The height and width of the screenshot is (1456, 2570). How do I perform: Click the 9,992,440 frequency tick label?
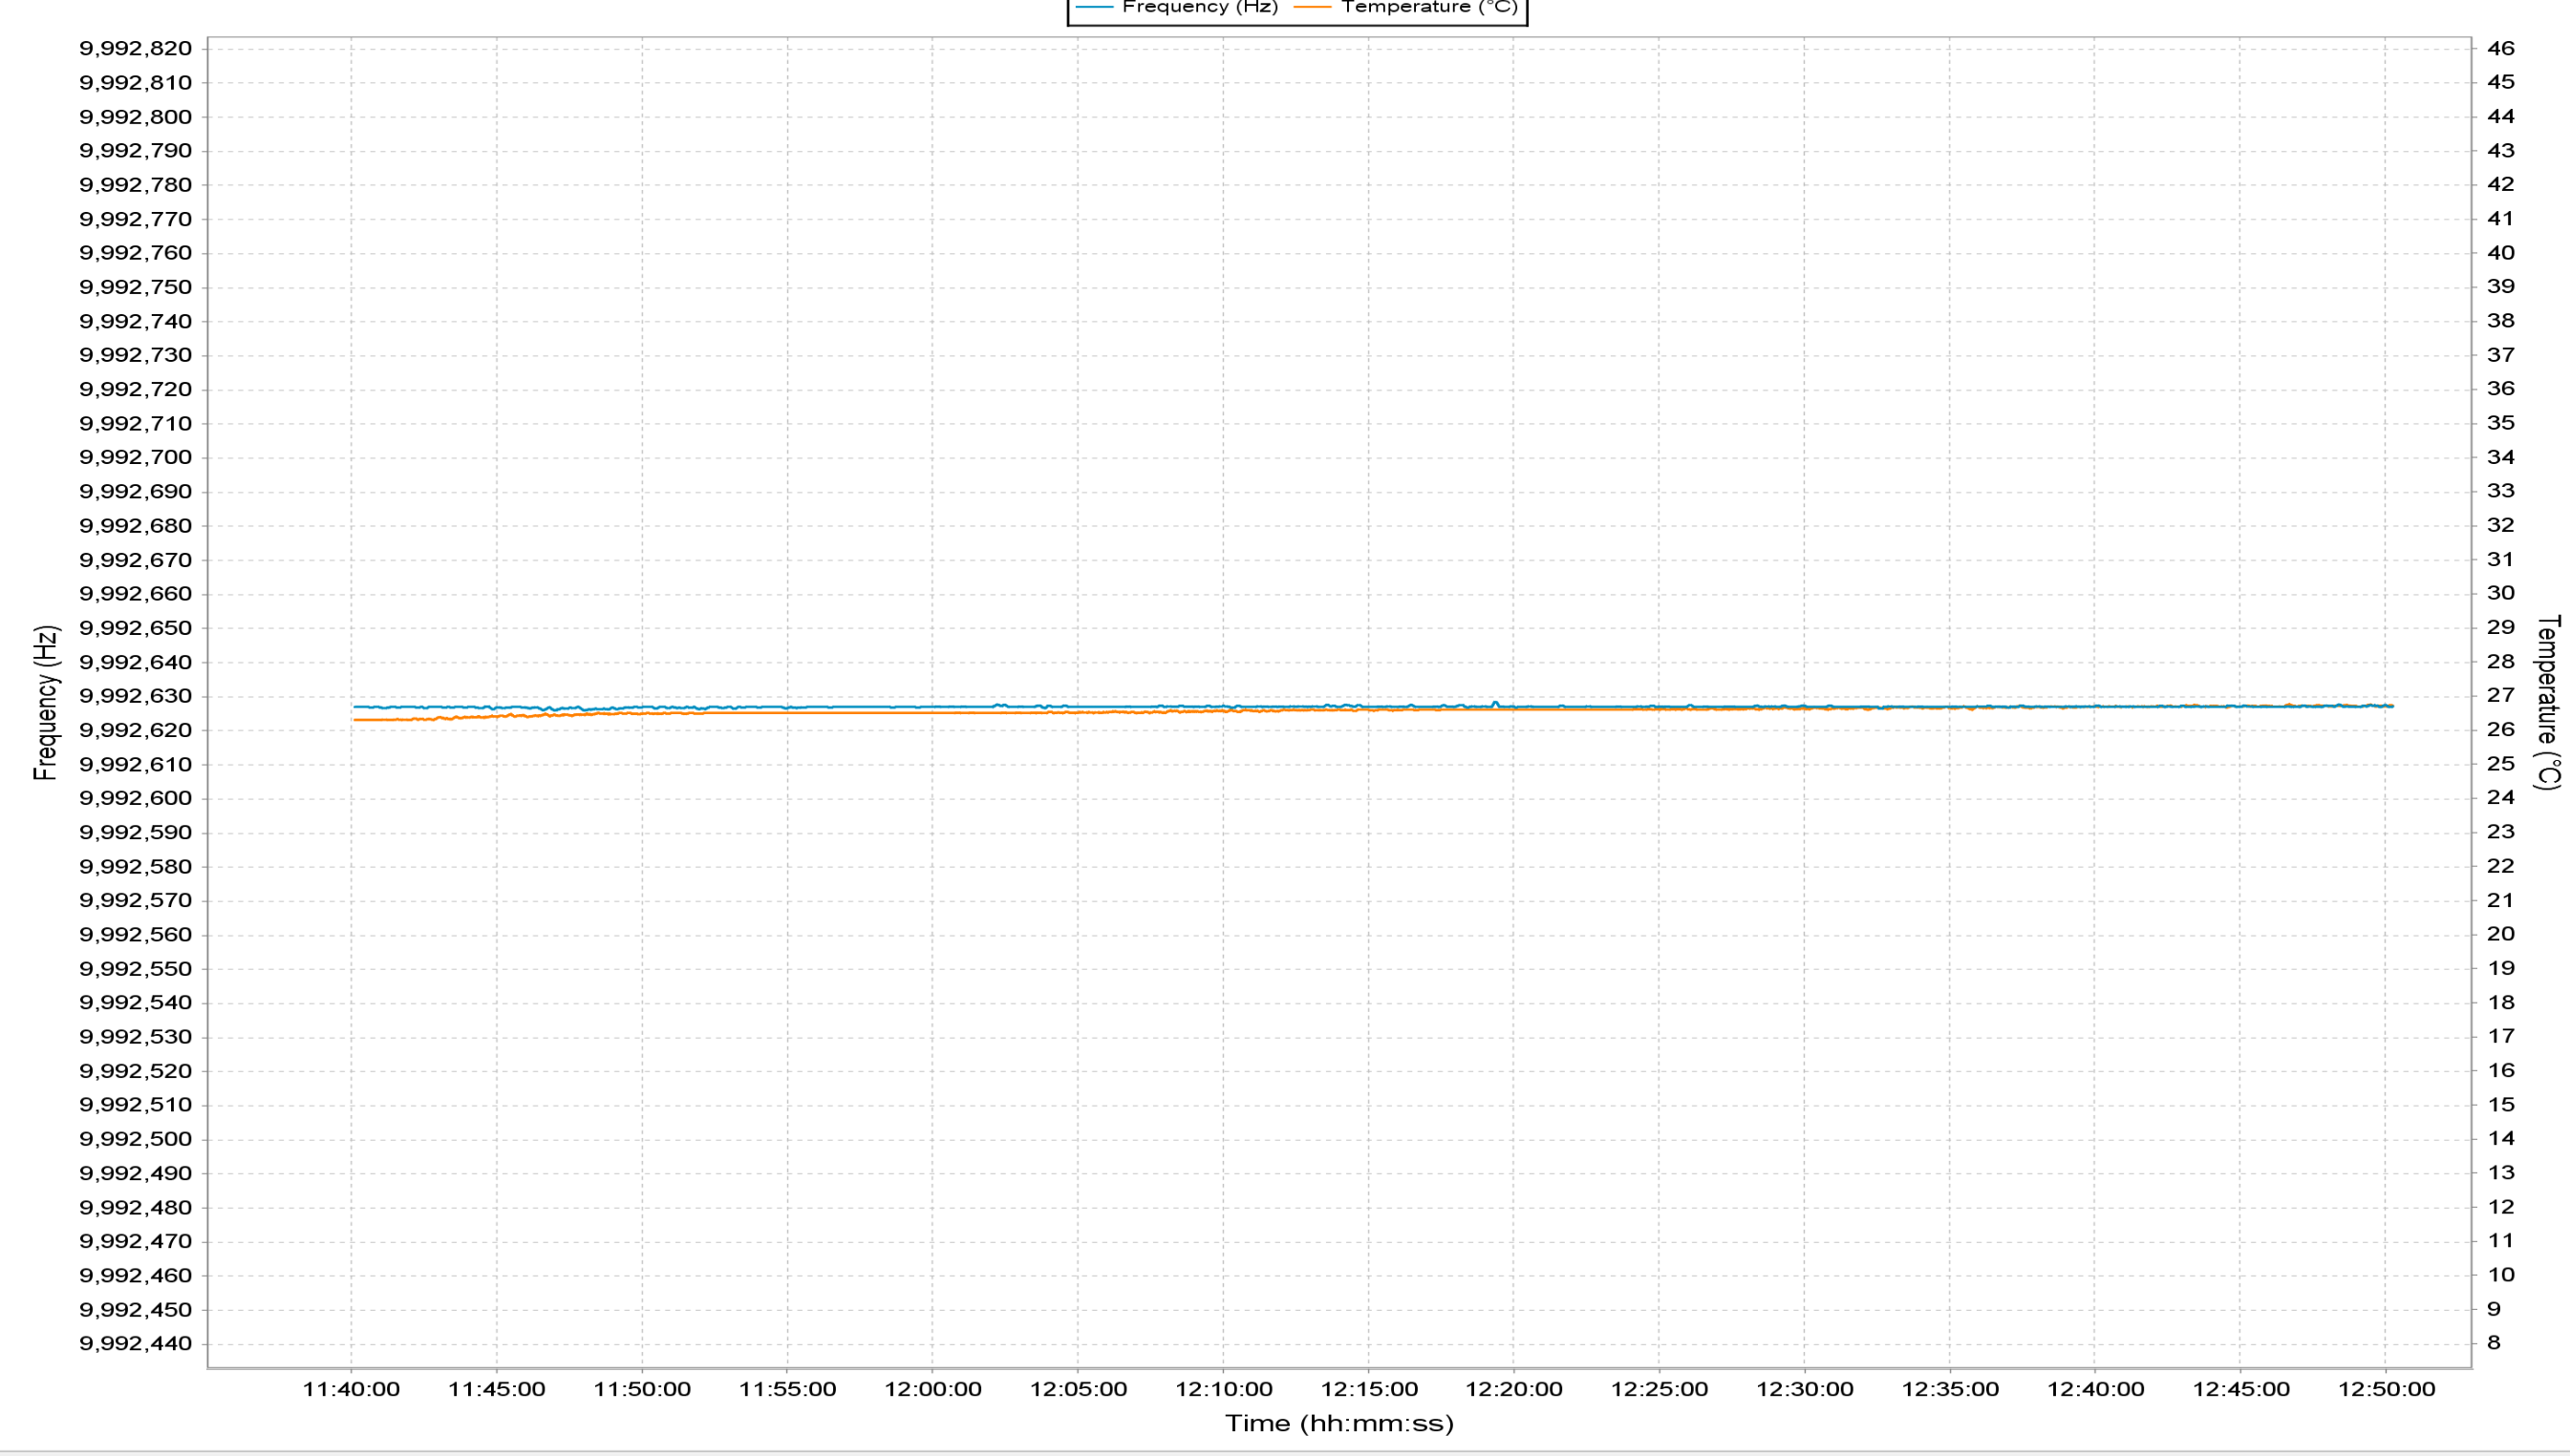click(135, 1343)
